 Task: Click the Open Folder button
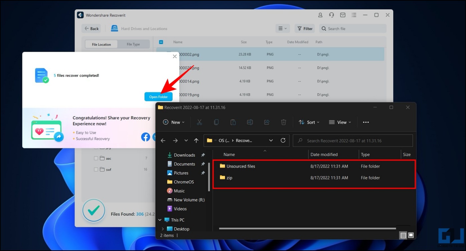159,97
